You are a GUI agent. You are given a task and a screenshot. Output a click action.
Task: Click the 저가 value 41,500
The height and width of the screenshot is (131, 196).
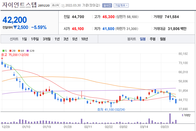[108, 29]
